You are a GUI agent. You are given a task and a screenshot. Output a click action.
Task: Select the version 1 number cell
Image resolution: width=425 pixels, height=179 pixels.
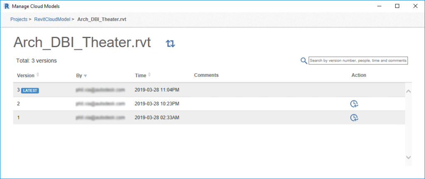[x=18, y=118]
